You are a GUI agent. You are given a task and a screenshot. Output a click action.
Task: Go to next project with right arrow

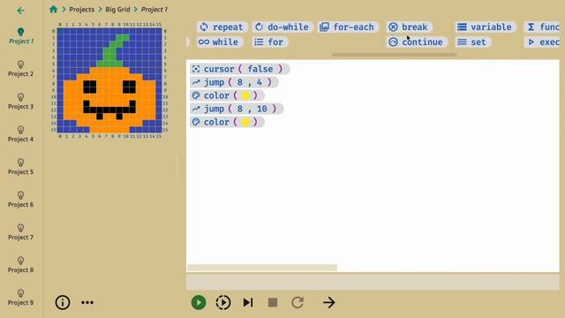point(329,302)
